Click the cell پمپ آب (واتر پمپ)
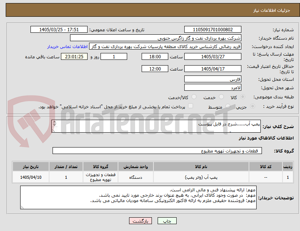Image resolution: width=300 pixels, height=231 pixels. coord(201,177)
